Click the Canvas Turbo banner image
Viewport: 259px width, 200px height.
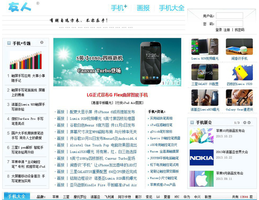(x=117, y=62)
